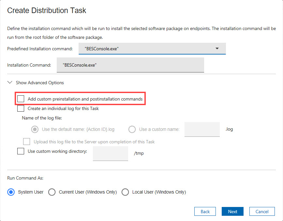
Task: Click the custom log name input box
Action: (x=202, y=129)
